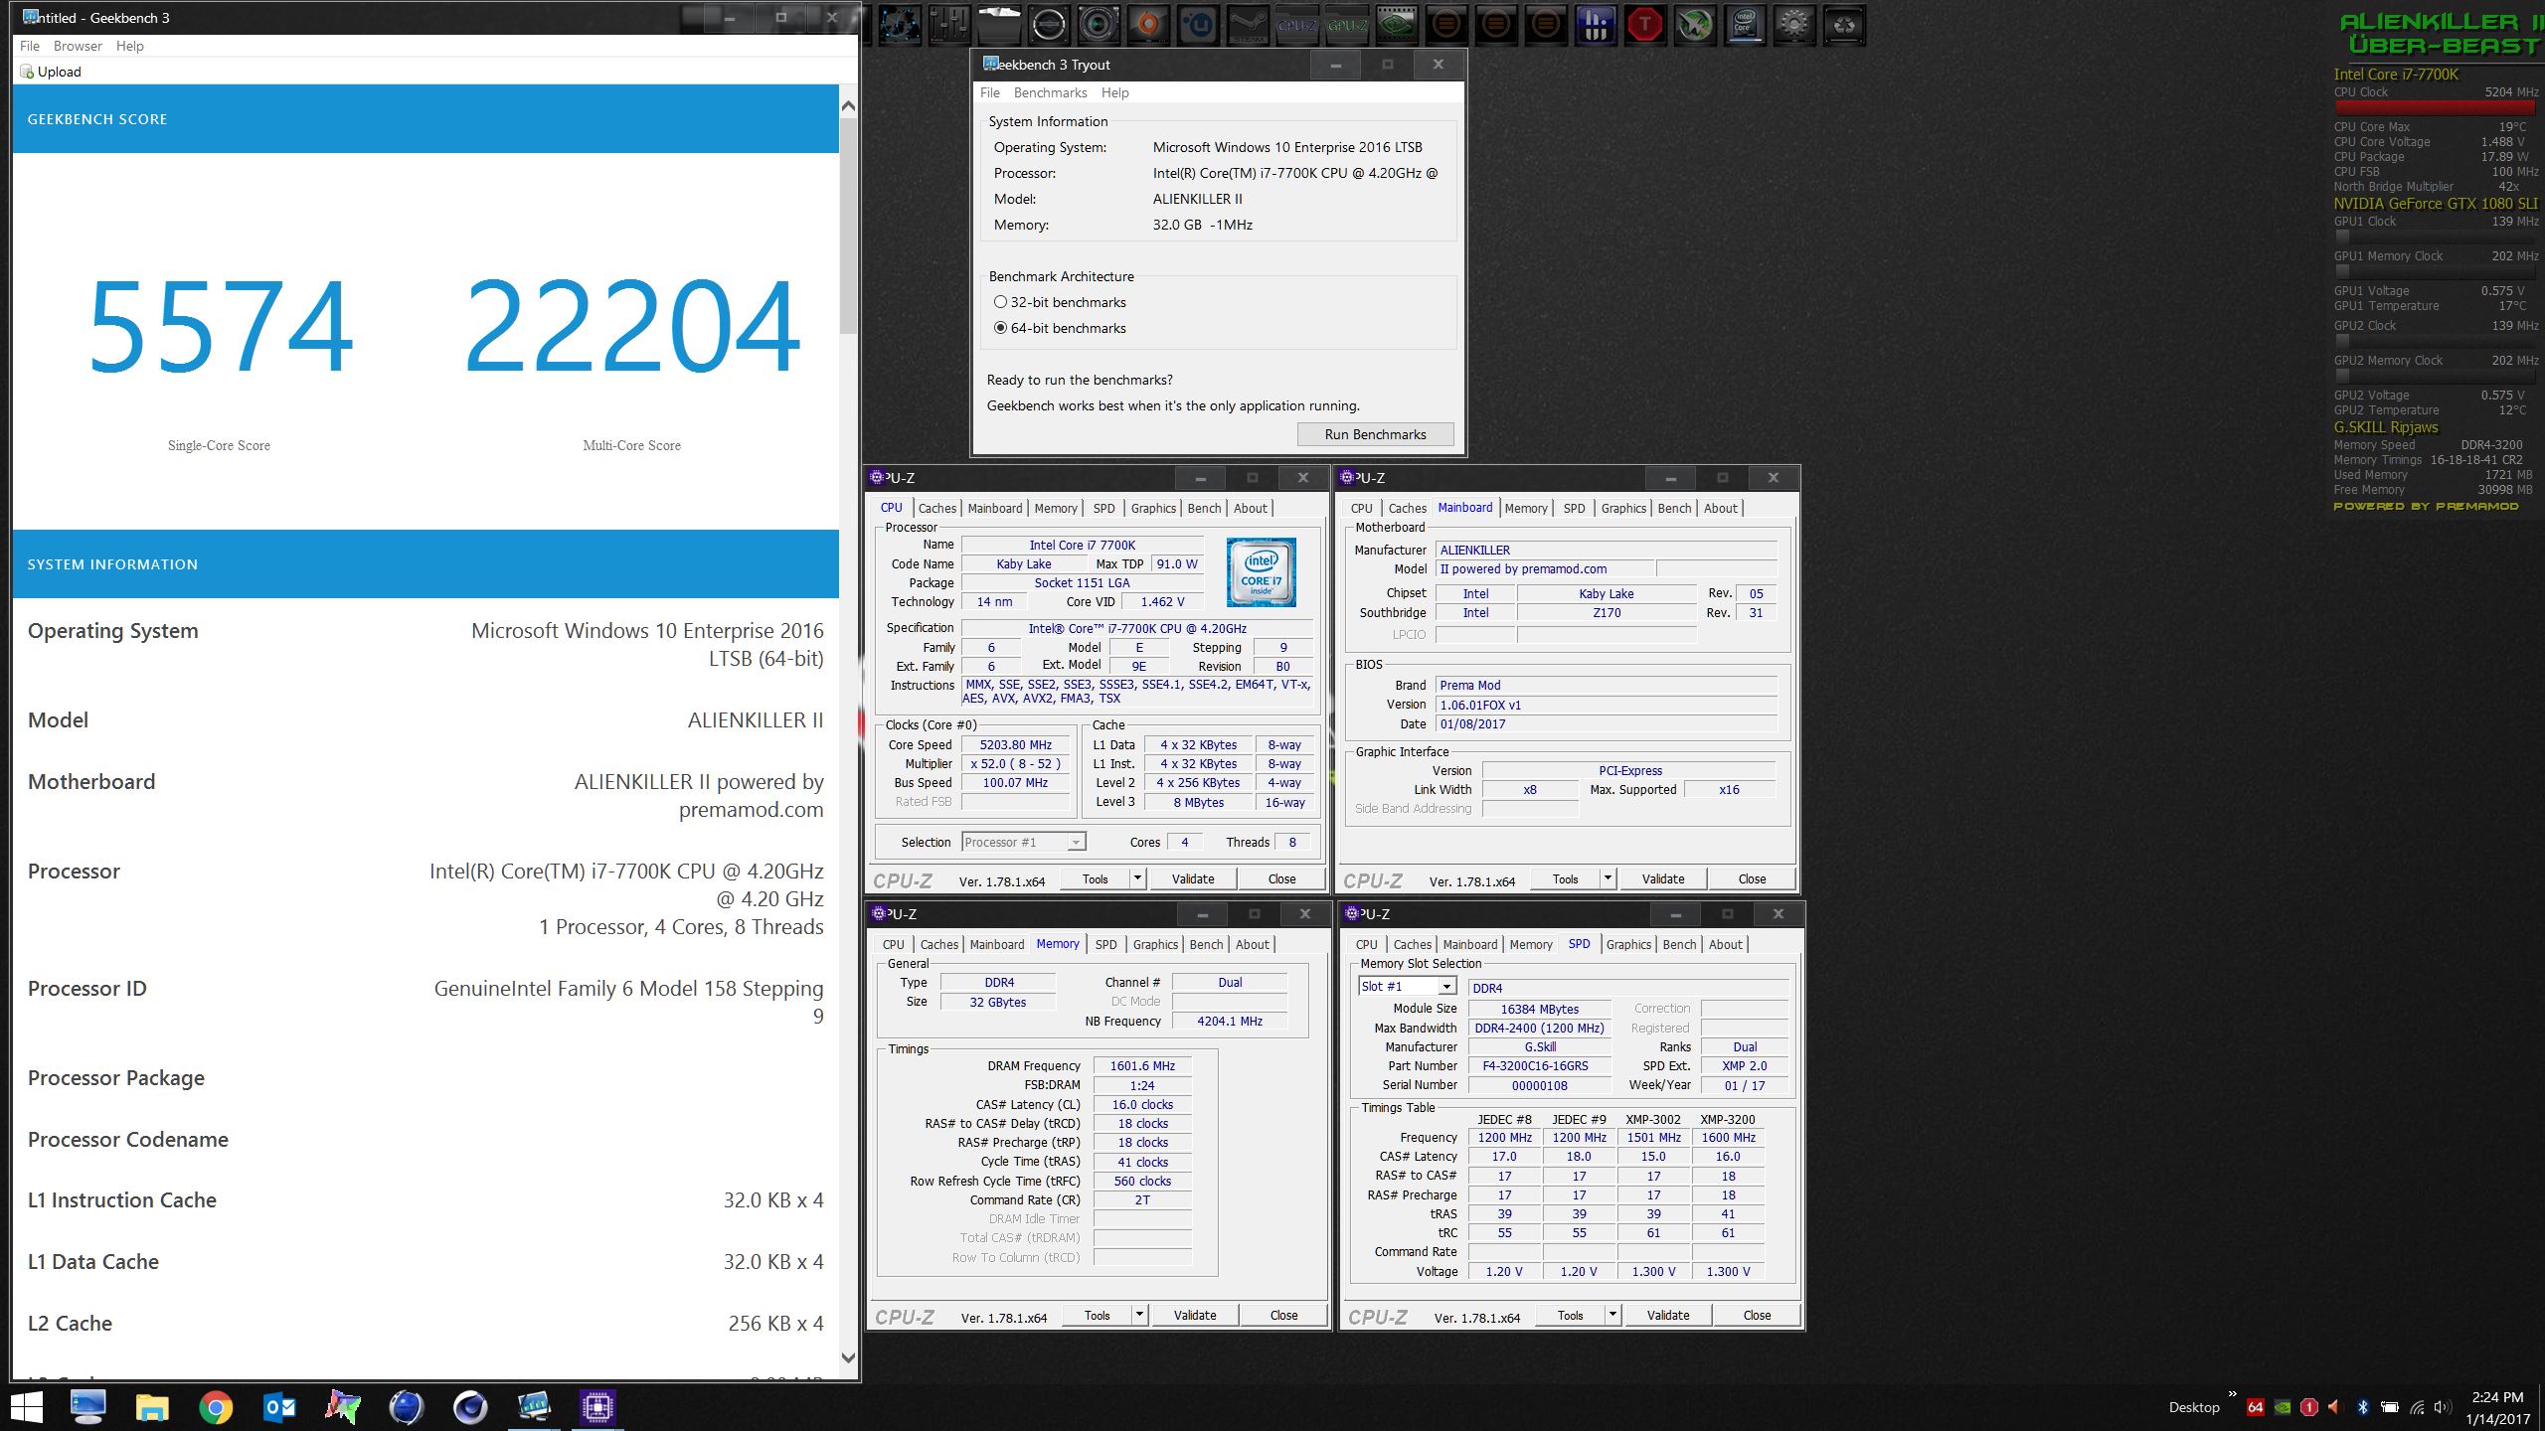
Task: Expand Tools arrow in CPU-Z Mainboard window
Action: (x=1609, y=878)
